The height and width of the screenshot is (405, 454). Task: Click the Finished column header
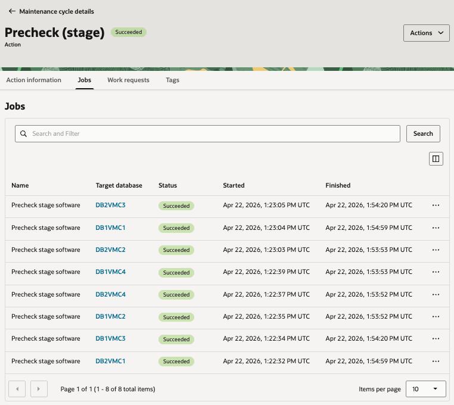(x=338, y=185)
